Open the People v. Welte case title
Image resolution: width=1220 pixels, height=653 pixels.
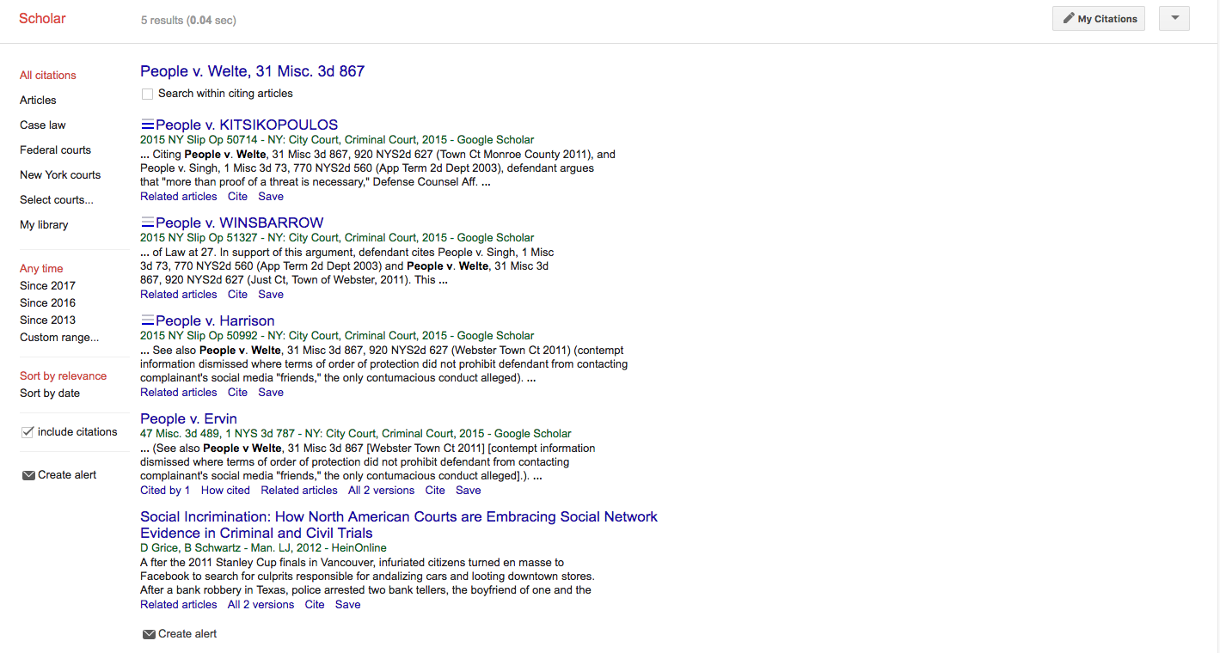252,71
